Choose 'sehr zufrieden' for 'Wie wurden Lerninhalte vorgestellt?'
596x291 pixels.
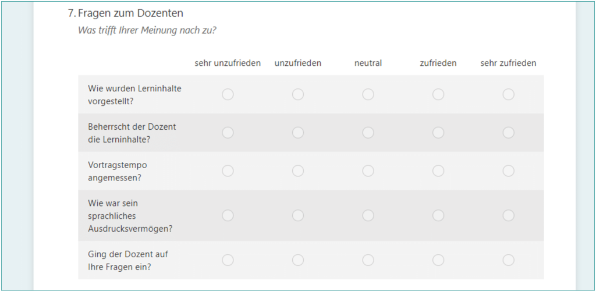(509, 94)
